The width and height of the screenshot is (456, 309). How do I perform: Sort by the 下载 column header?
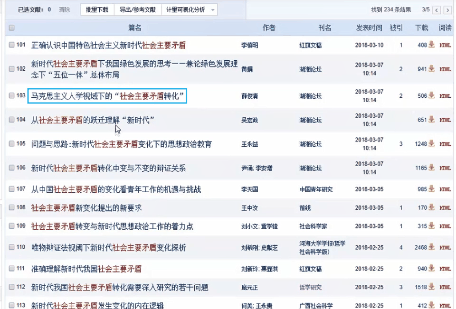421,28
